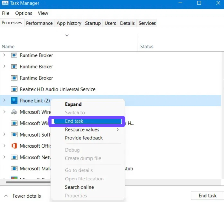Choose Expand in the context menu
This screenshot has height=202, width=224.
point(73,104)
